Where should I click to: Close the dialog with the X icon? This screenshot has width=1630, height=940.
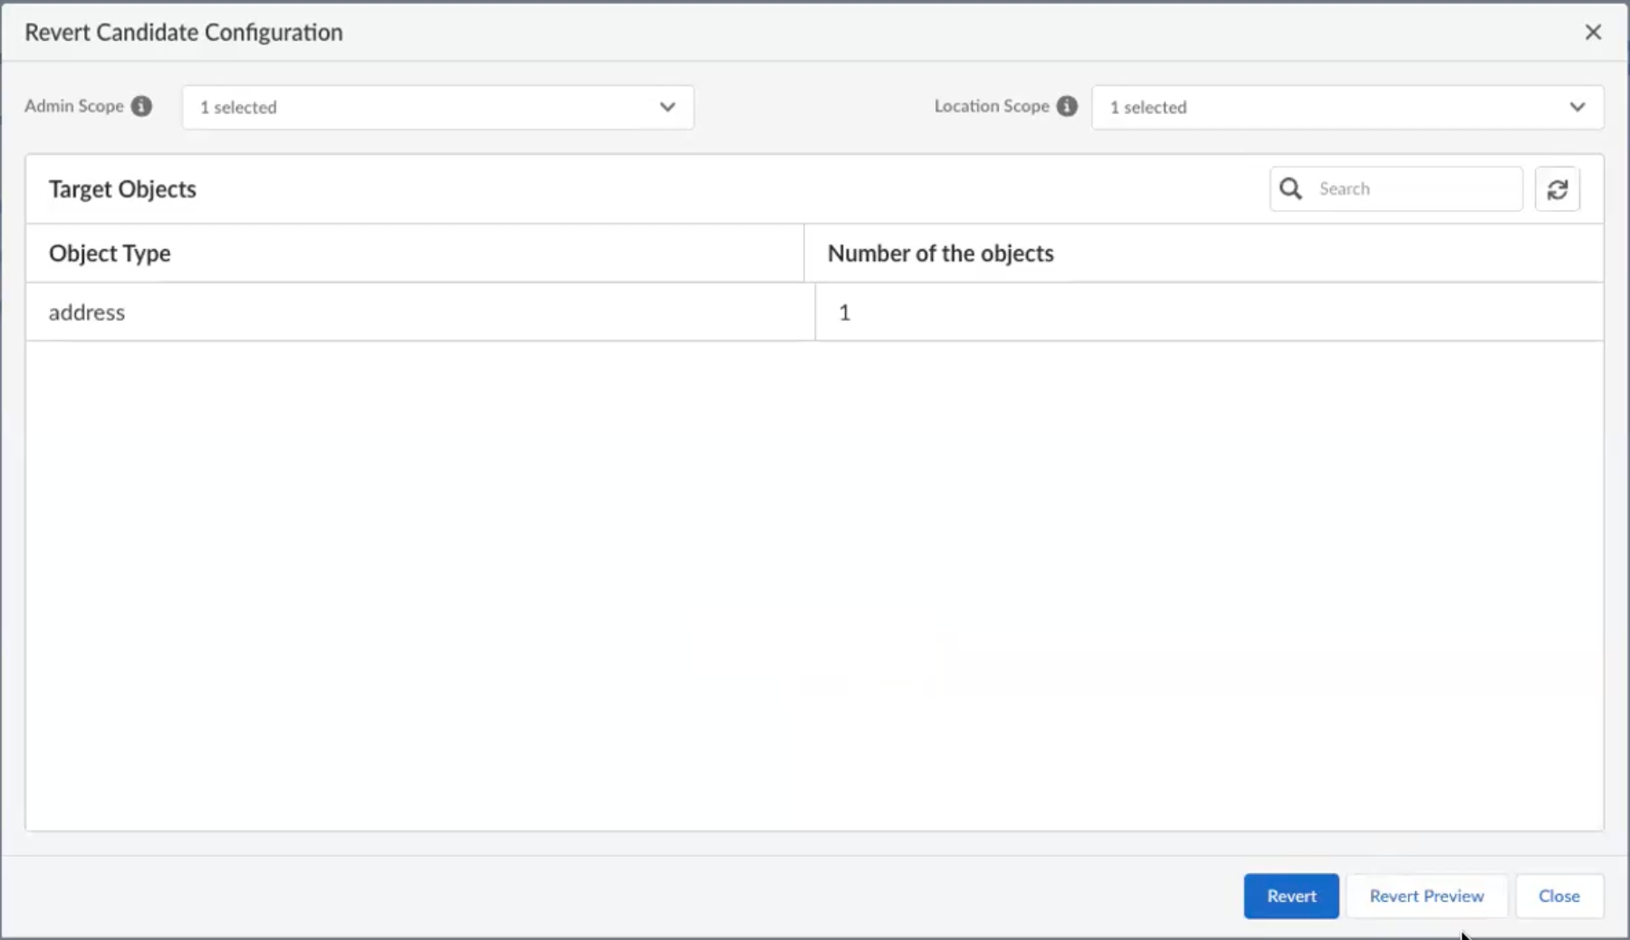point(1593,33)
